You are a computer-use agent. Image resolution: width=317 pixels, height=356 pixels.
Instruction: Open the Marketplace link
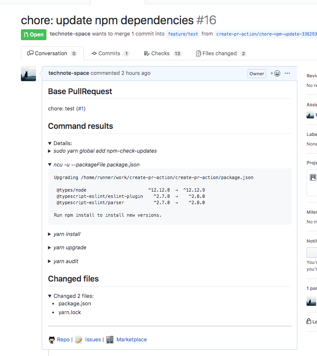[x=132, y=340]
